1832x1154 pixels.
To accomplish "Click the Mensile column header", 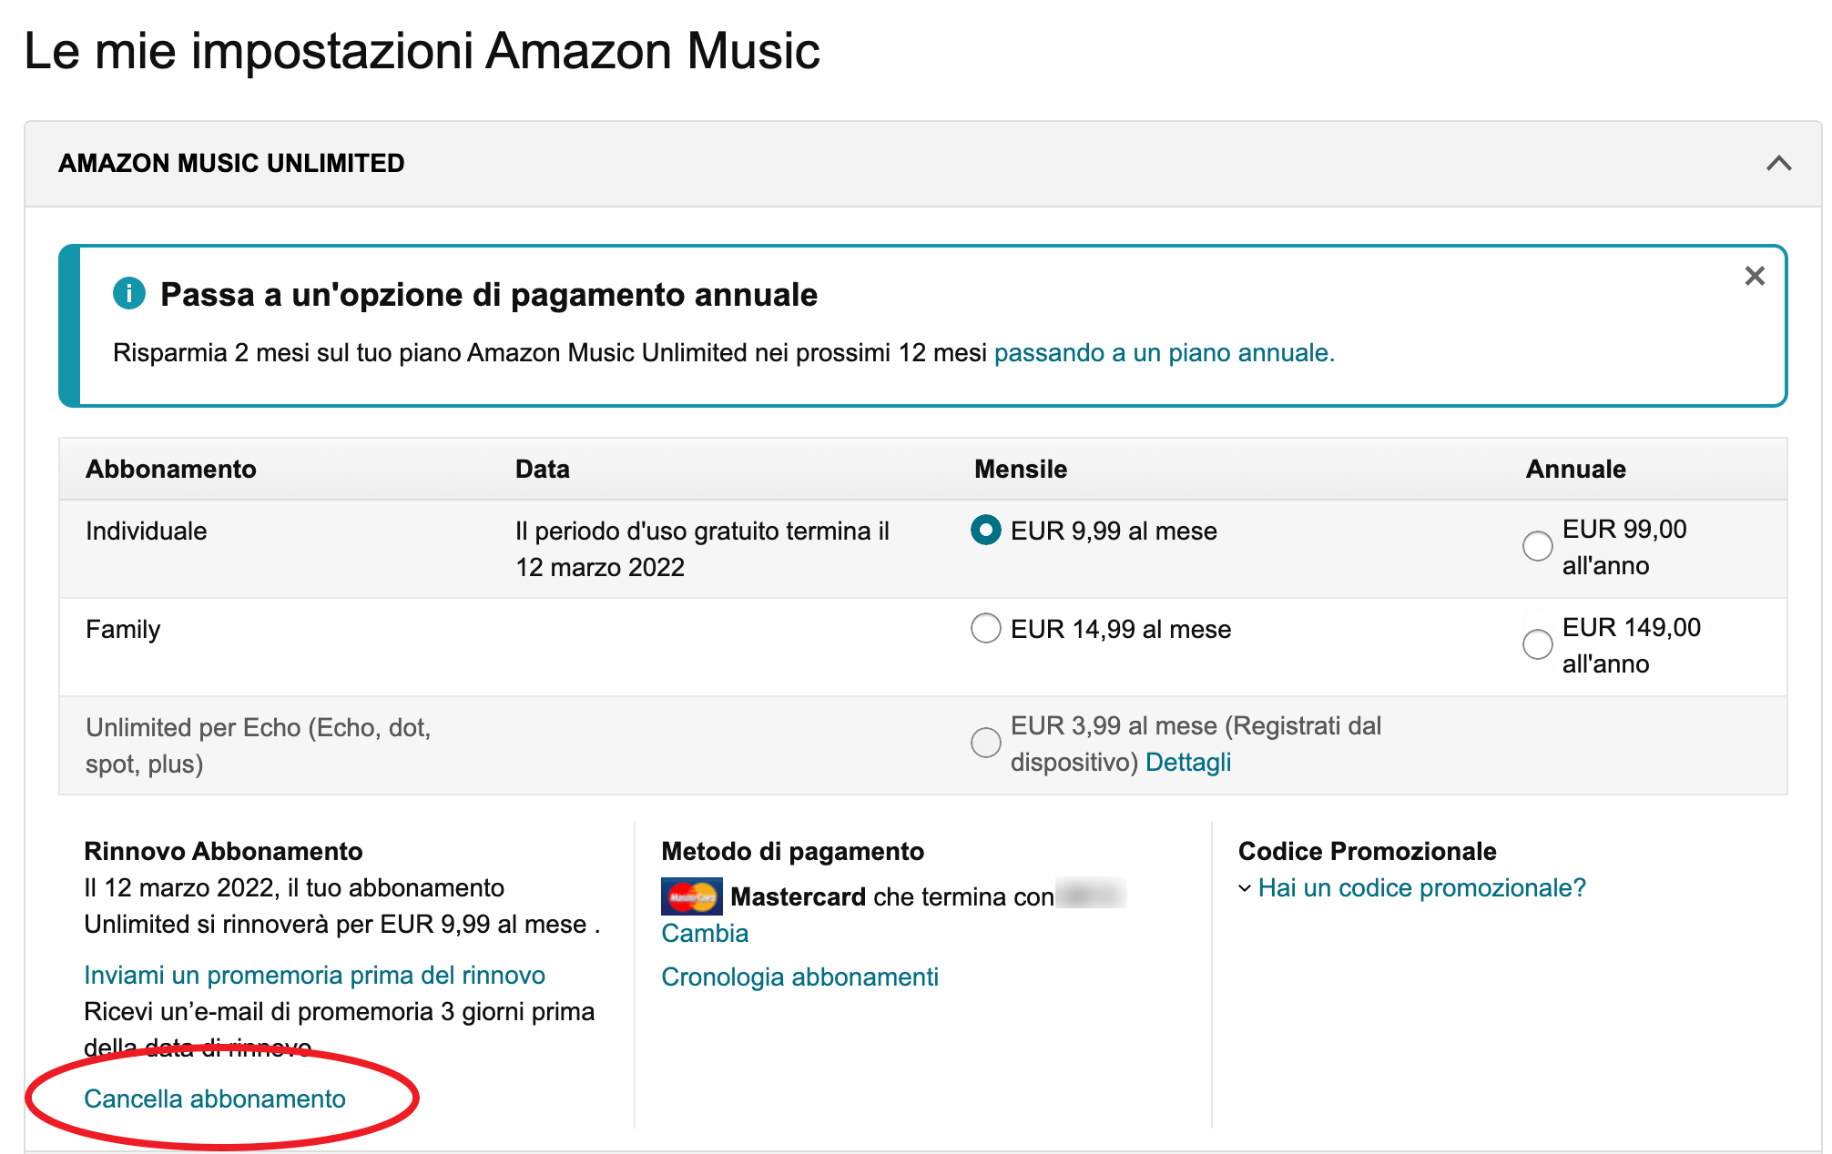I will point(1021,470).
